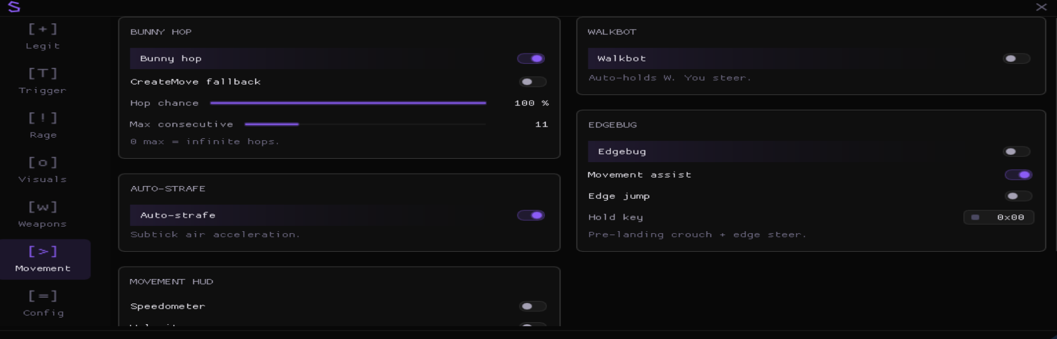Open the Visuals sidebar section
The width and height of the screenshot is (1057, 339).
[43, 170]
